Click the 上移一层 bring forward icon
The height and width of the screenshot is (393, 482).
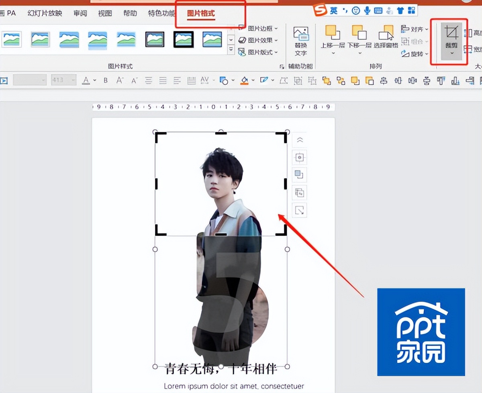click(x=332, y=32)
